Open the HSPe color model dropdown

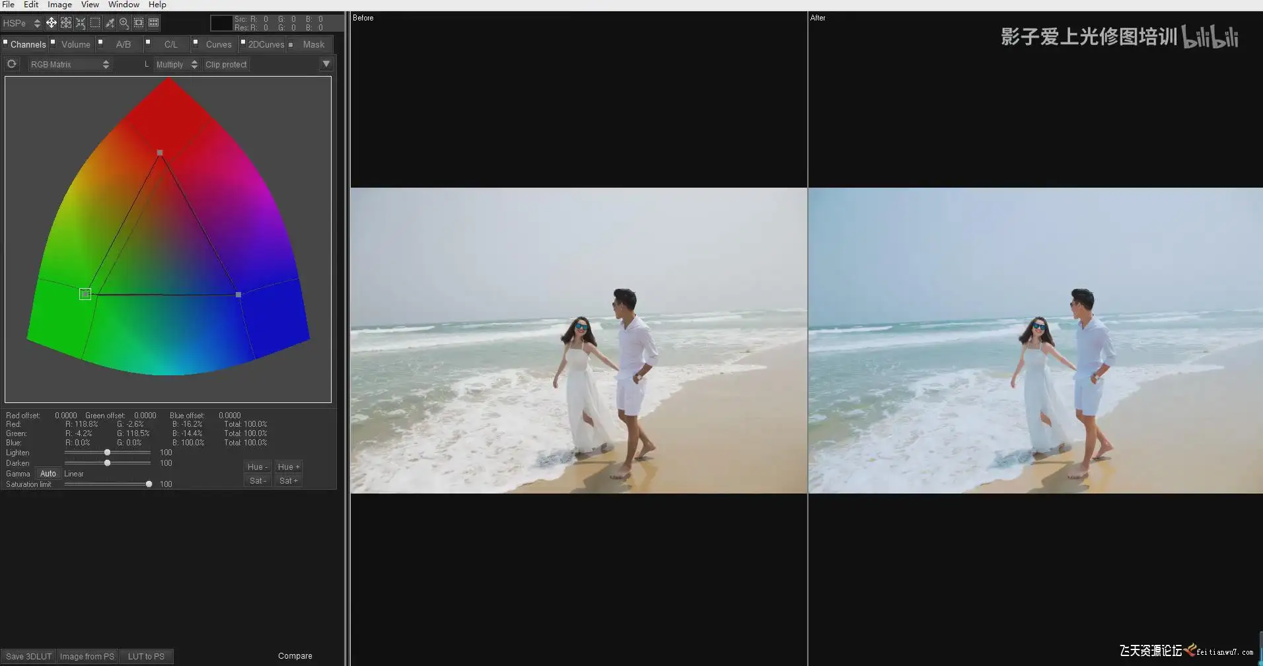(x=22, y=23)
